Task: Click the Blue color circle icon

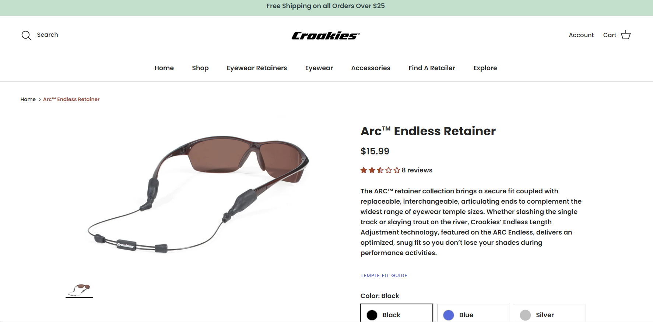Action: coord(449,315)
